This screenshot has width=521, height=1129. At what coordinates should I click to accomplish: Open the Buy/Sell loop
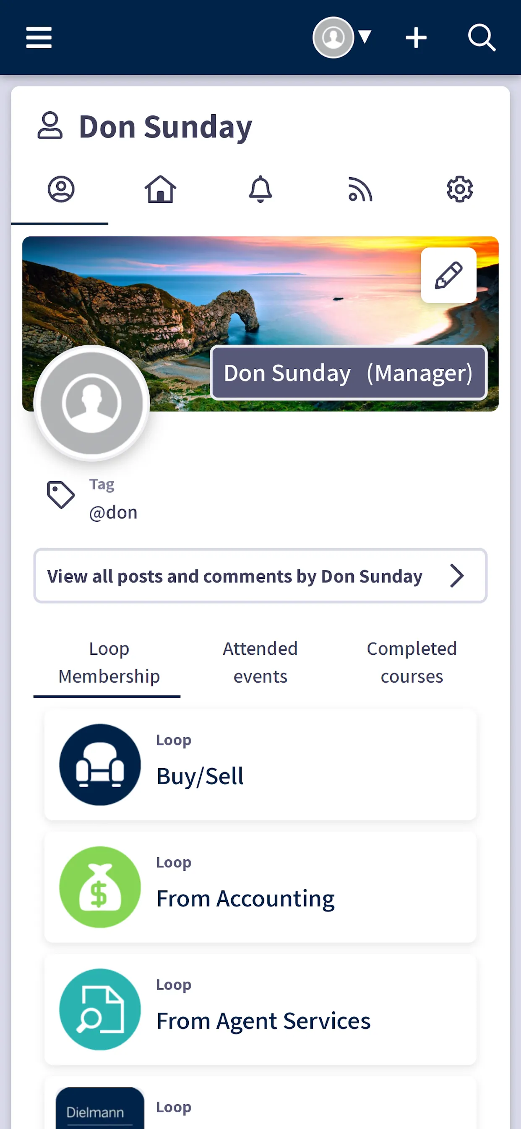coord(260,765)
